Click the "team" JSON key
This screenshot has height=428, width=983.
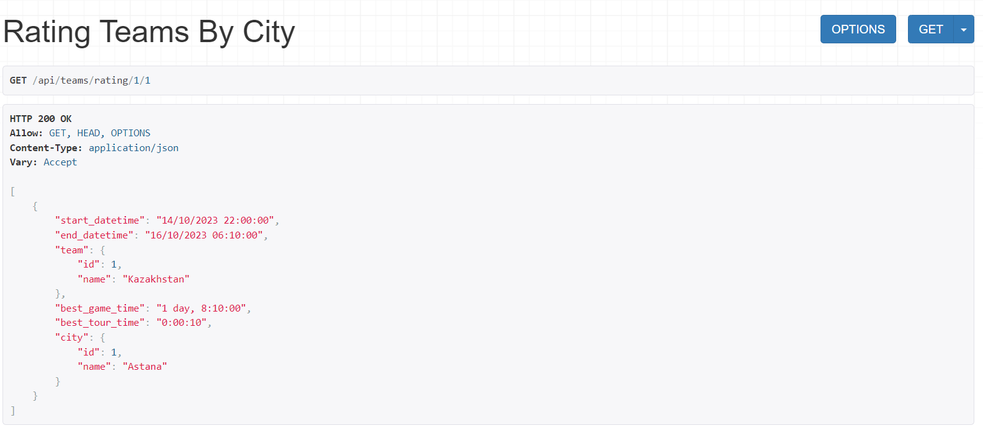tap(72, 250)
